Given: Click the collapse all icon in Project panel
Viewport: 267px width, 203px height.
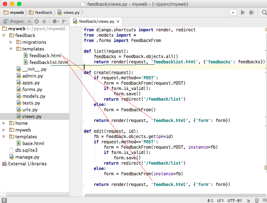Looking at the screenshot, I should click(x=44, y=21).
